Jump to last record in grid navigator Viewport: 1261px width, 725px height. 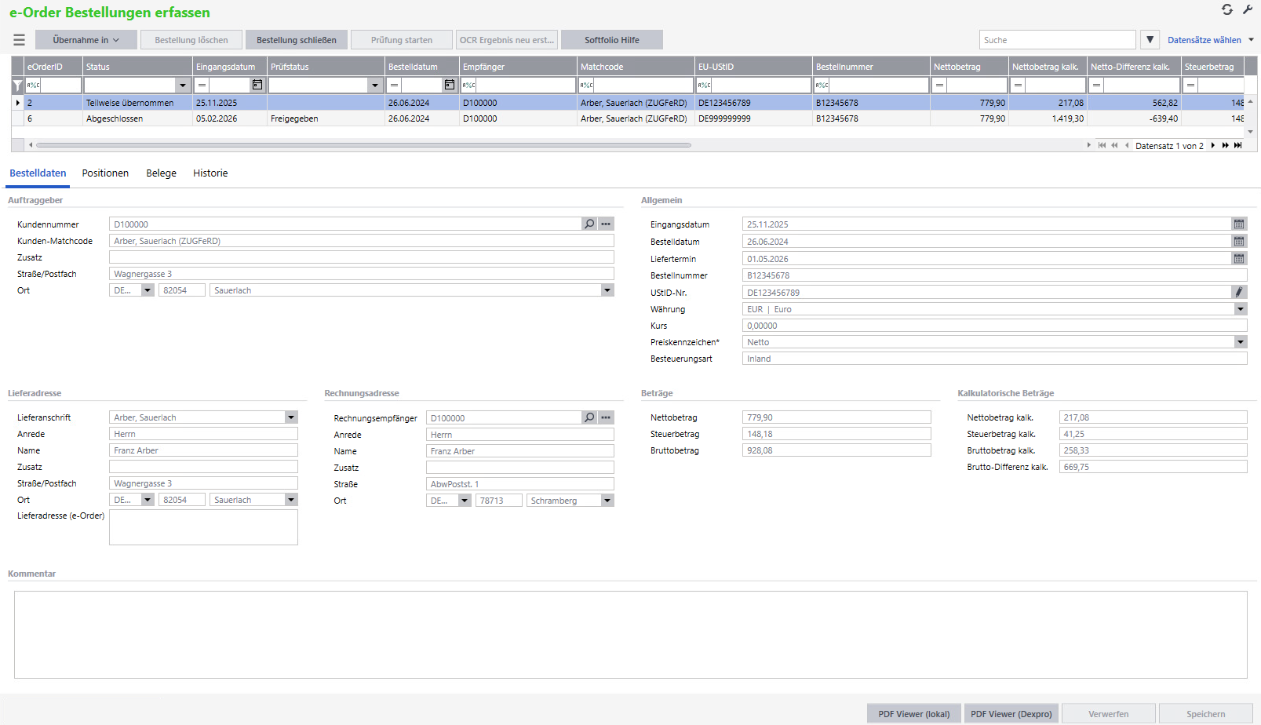pyautogui.click(x=1238, y=145)
